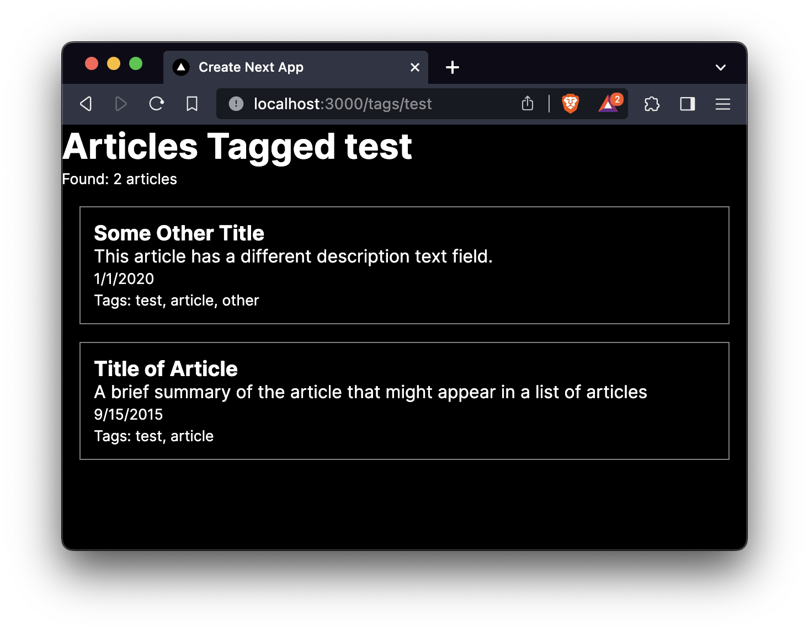Screen dimensions: 809x632
Task: Open the site info icon in the address bar
Action: (x=236, y=104)
